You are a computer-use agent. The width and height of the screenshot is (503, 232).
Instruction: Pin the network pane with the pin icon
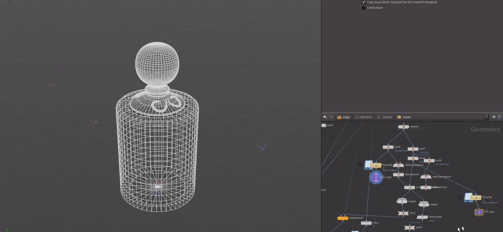click(x=494, y=117)
